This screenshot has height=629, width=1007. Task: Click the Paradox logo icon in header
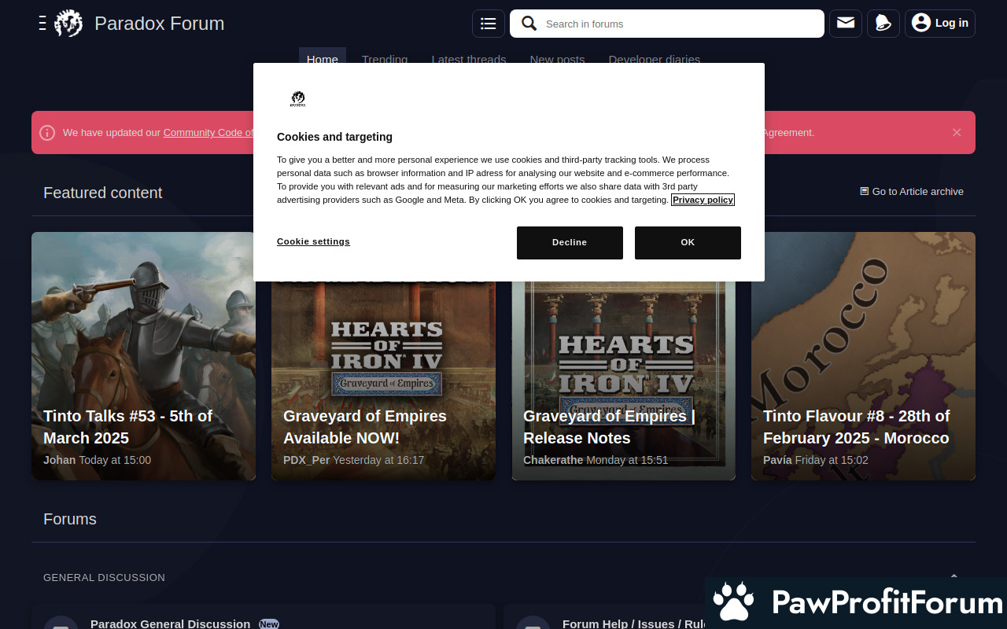coord(68,24)
